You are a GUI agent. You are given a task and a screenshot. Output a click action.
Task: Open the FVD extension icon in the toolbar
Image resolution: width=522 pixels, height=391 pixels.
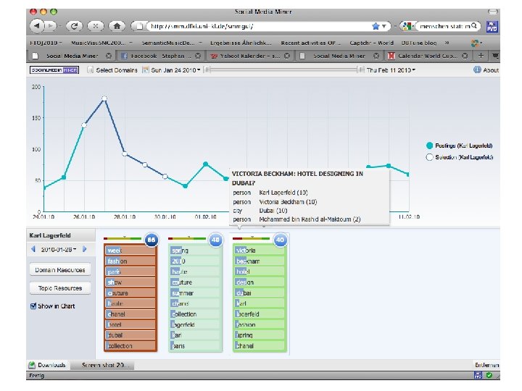point(492,26)
